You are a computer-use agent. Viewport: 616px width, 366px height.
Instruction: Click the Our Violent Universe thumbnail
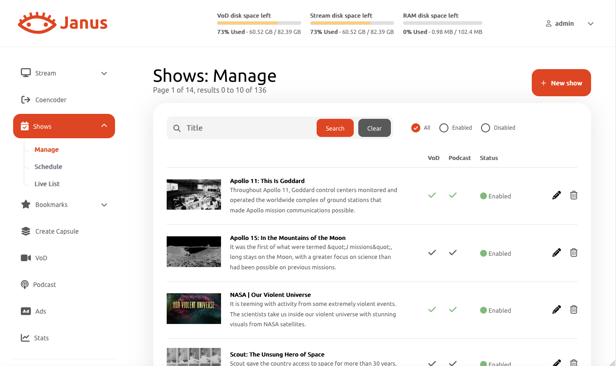194,309
